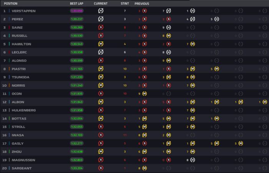Click the PREVIOUS column header
Viewport: 269px width, 173px height.
[142, 3]
